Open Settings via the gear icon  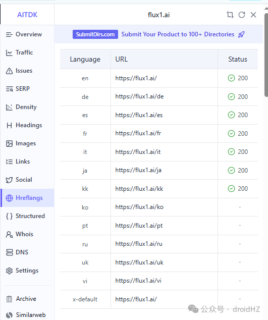click(x=9, y=271)
